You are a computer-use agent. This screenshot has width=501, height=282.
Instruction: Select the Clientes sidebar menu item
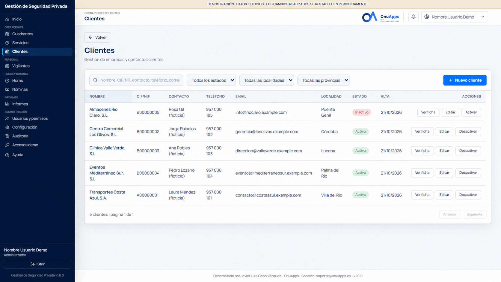[x=37, y=52]
